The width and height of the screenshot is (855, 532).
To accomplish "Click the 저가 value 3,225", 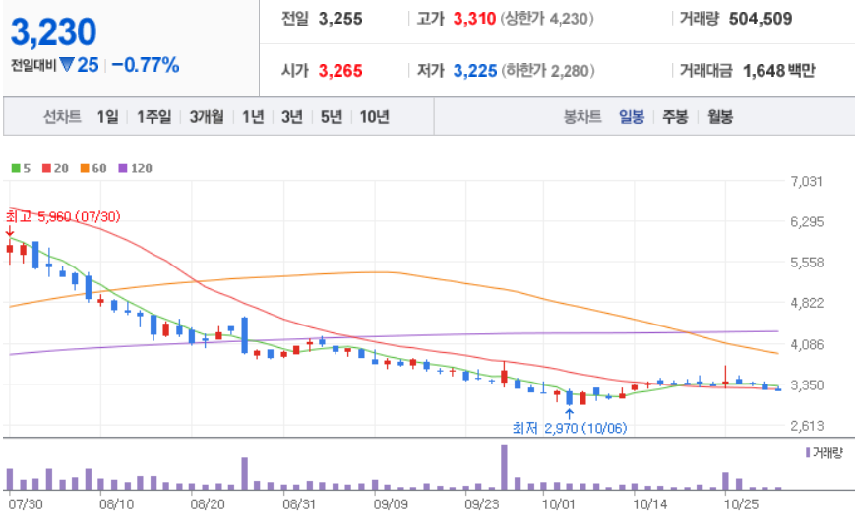I will click(475, 71).
